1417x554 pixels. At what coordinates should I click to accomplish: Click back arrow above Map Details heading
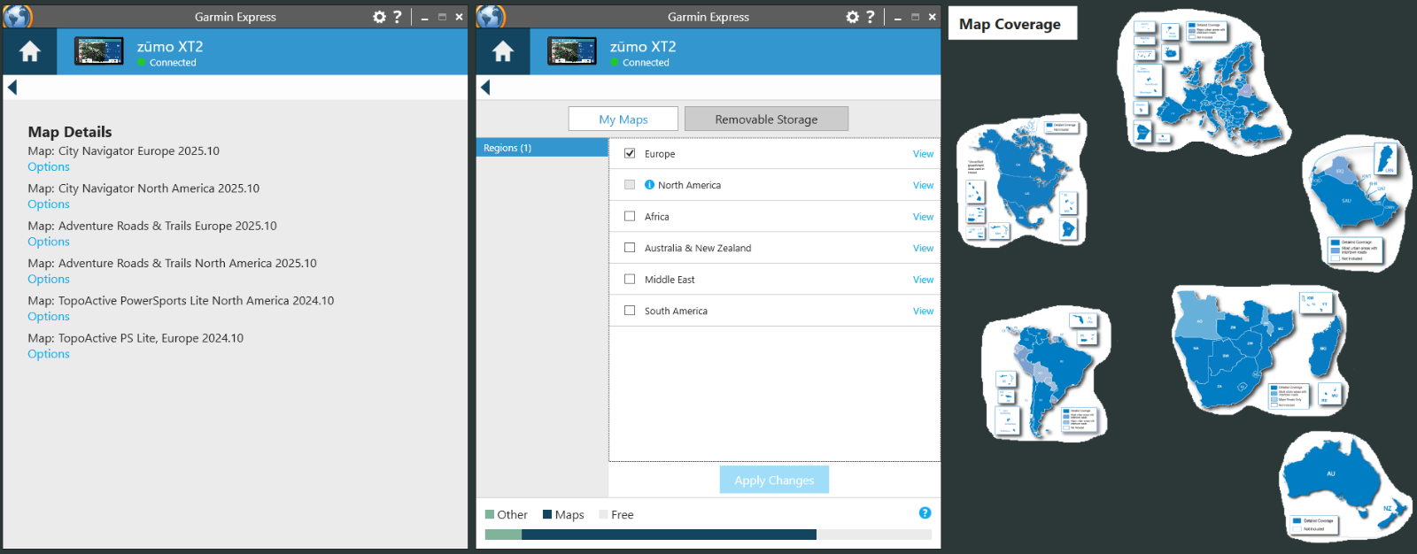12,87
